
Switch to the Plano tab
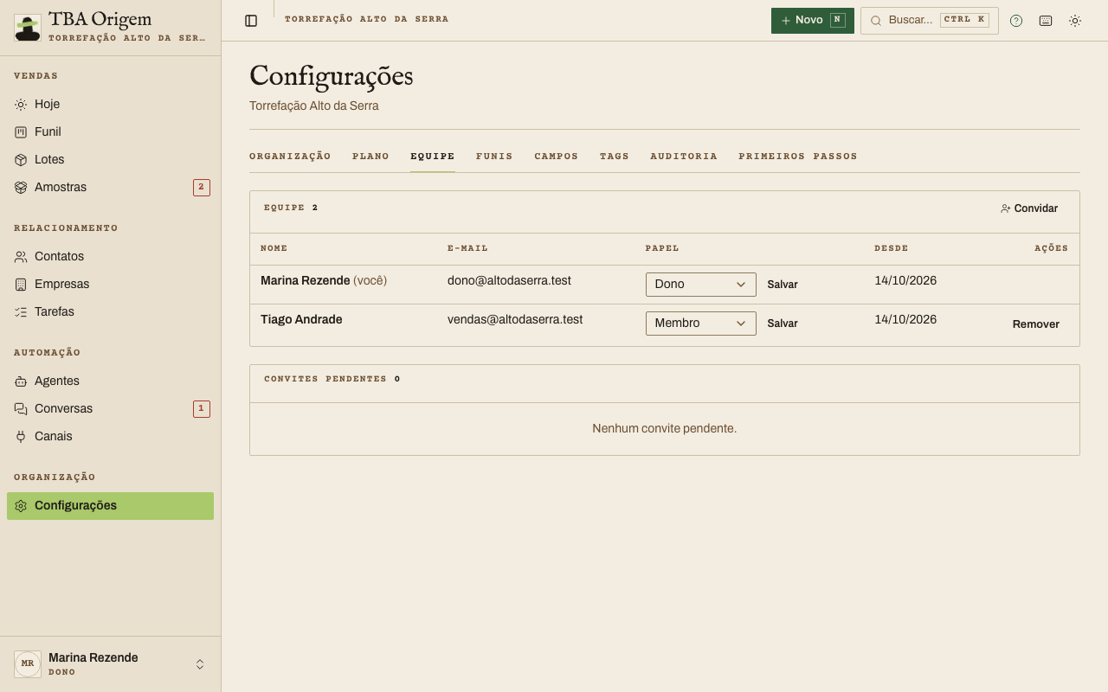(x=370, y=157)
